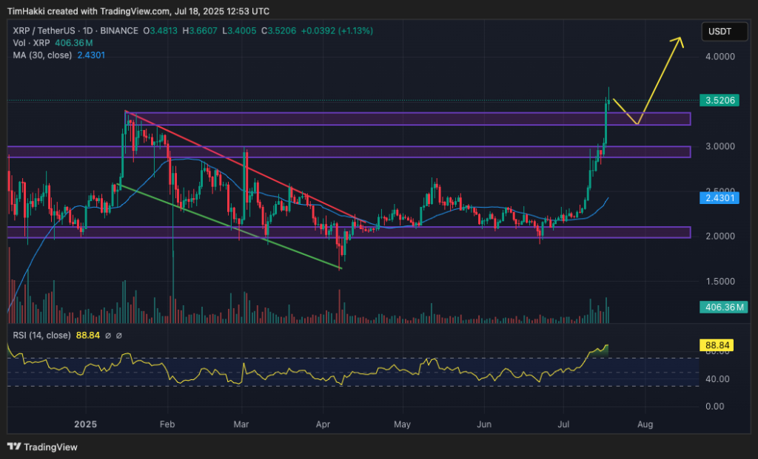
Task: Click the USDT currency badge
Action: coord(724,31)
